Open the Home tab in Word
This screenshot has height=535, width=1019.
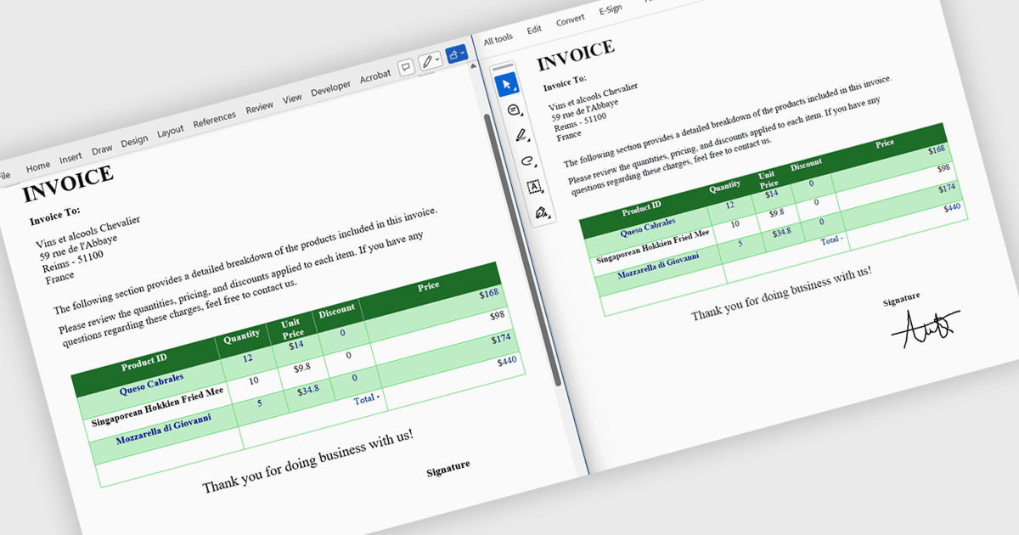point(38,166)
